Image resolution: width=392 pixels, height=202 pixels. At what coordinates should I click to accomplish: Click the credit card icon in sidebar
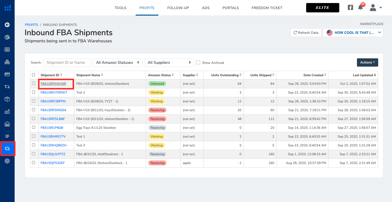[7, 74]
